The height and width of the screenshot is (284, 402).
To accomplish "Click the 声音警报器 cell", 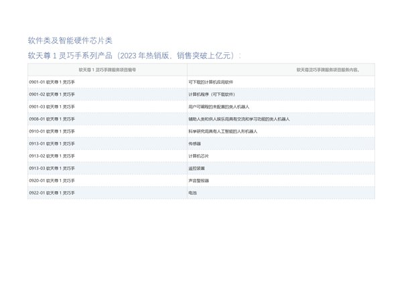I will [199, 180].
